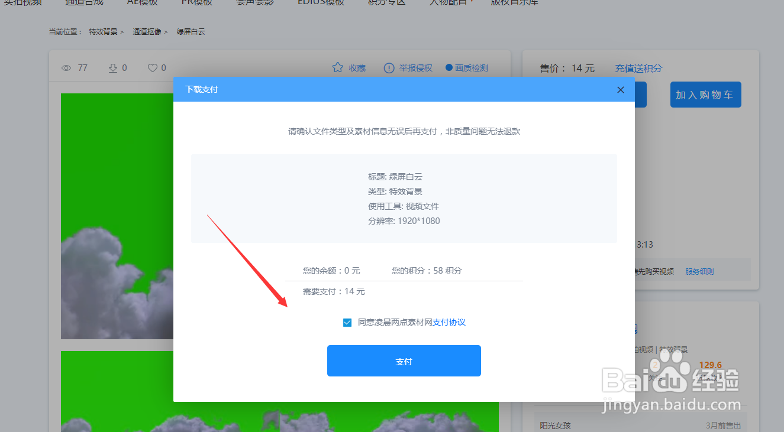This screenshot has height=432, width=784.
Task: Click the blue 支付 pay button
Action: click(404, 361)
